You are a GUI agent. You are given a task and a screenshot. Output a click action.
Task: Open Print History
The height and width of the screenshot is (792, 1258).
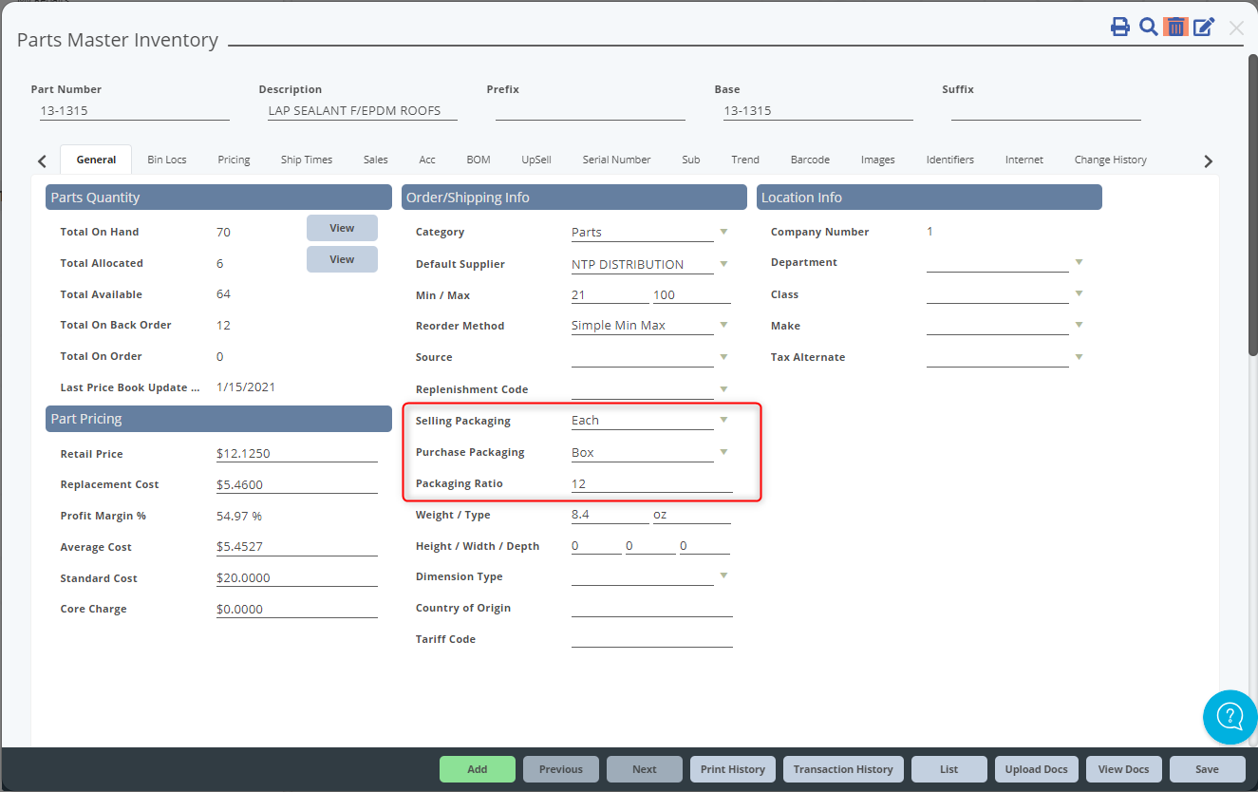click(x=733, y=769)
